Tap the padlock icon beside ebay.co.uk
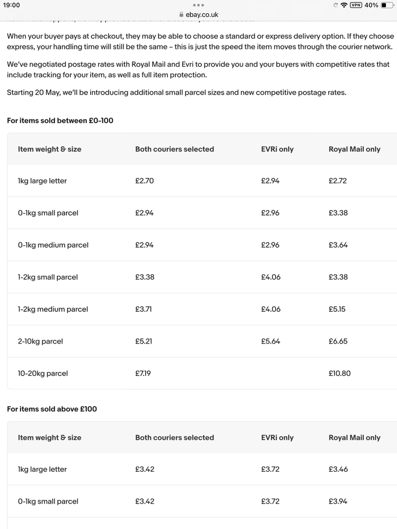 pos(181,15)
